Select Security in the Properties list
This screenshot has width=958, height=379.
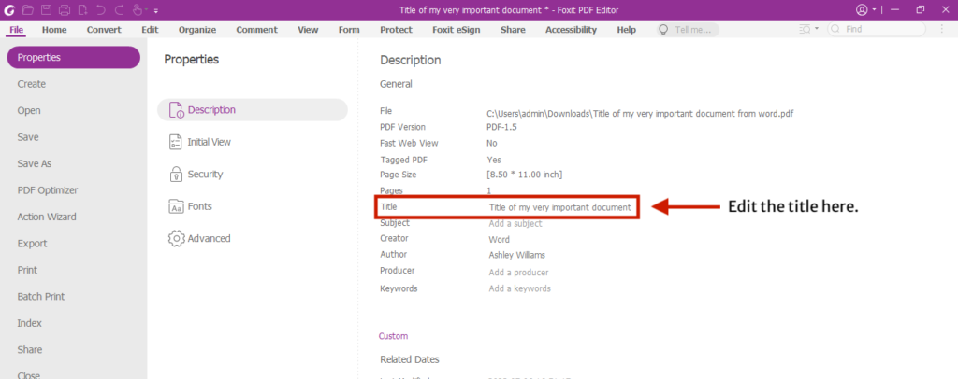click(204, 174)
